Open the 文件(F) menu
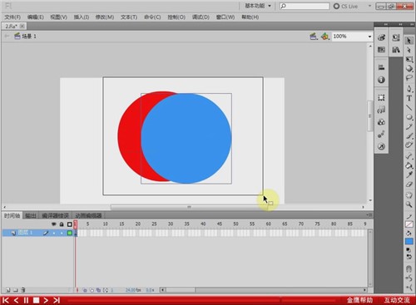 pyautogui.click(x=12, y=17)
